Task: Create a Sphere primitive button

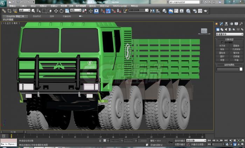Action: click(222, 49)
